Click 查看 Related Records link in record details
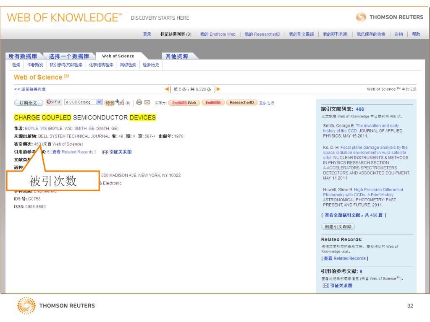This screenshot has width=430, height=322. [x=73, y=152]
